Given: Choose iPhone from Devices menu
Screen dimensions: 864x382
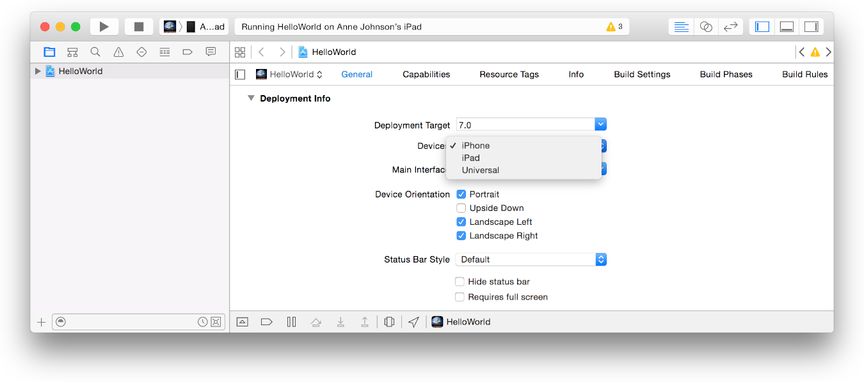Looking at the screenshot, I should coord(524,146).
